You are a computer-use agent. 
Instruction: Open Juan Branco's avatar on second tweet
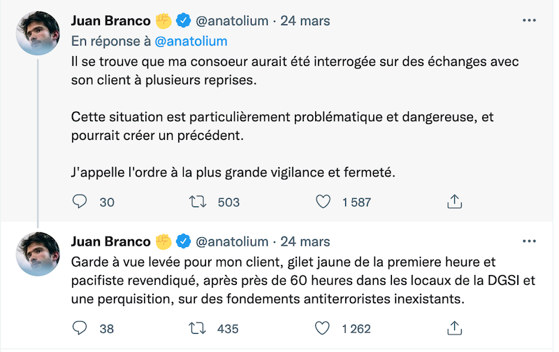[x=38, y=254]
